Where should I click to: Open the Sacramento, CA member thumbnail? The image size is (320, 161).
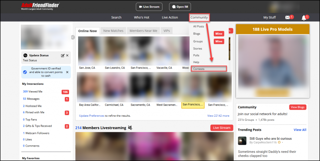(x=141, y=87)
